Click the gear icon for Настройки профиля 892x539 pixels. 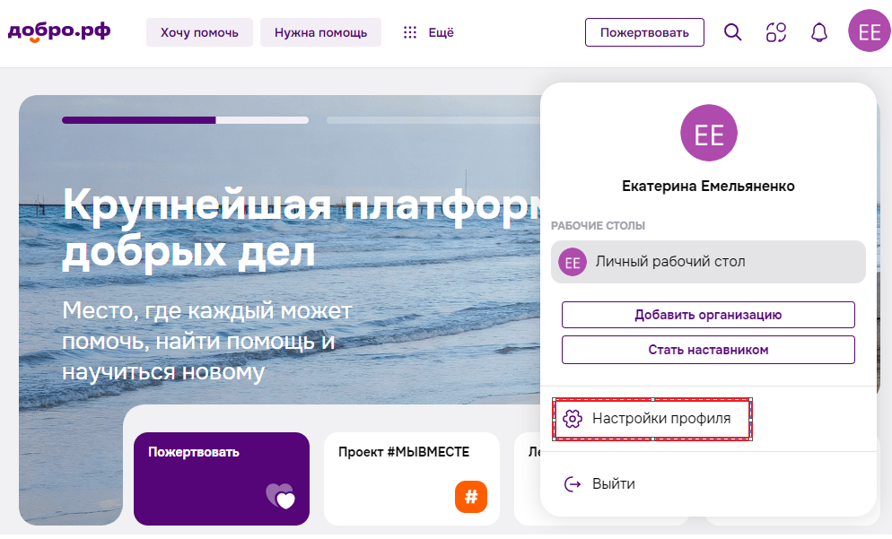(x=573, y=419)
